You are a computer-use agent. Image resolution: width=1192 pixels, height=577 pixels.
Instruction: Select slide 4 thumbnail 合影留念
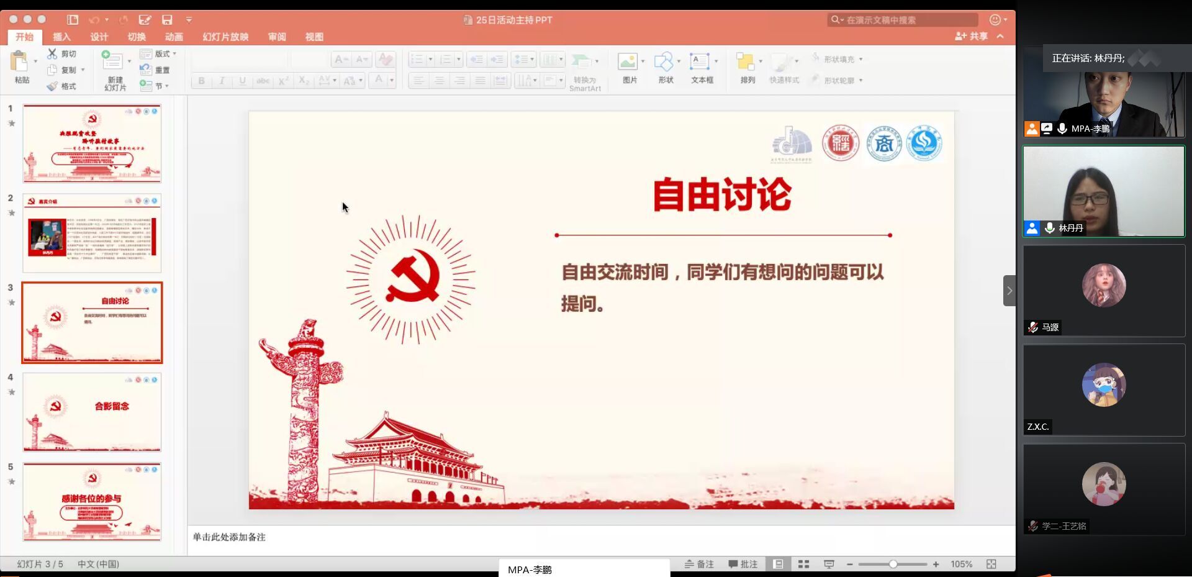tap(92, 412)
